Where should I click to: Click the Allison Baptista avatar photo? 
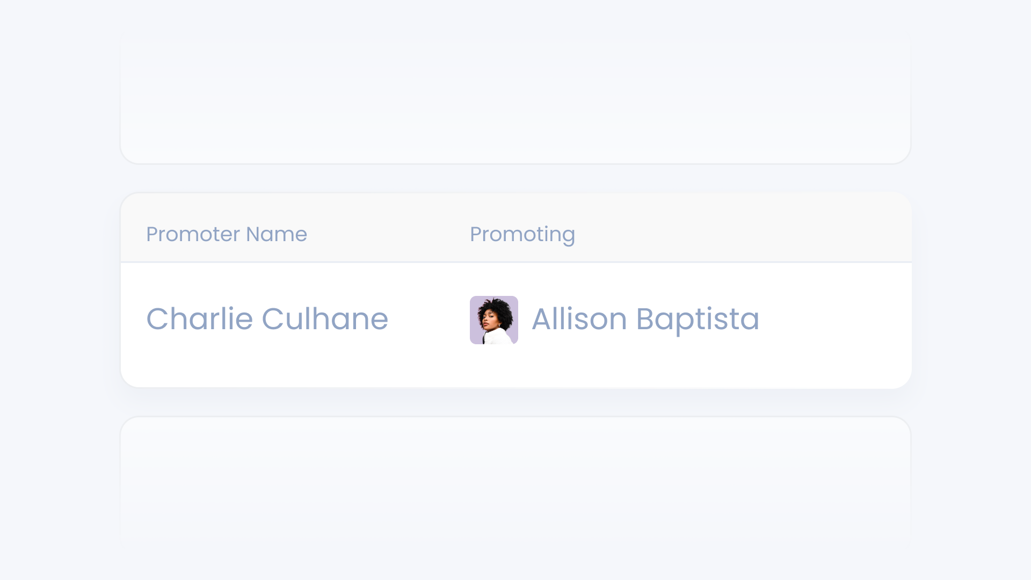point(493,320)
